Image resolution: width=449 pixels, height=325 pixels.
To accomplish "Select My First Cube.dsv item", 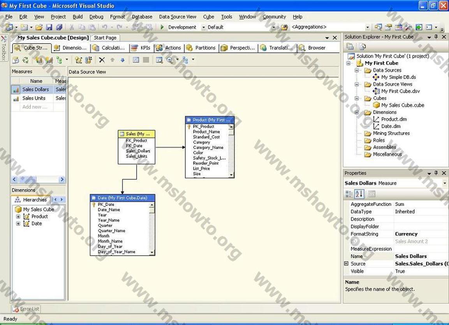I will click(400, 91).
